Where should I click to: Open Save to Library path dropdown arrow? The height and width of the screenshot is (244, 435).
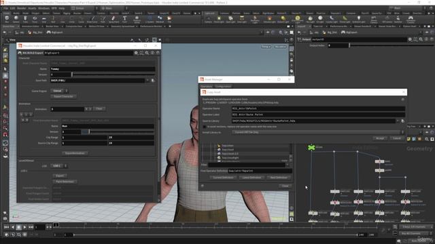point(398,121)
